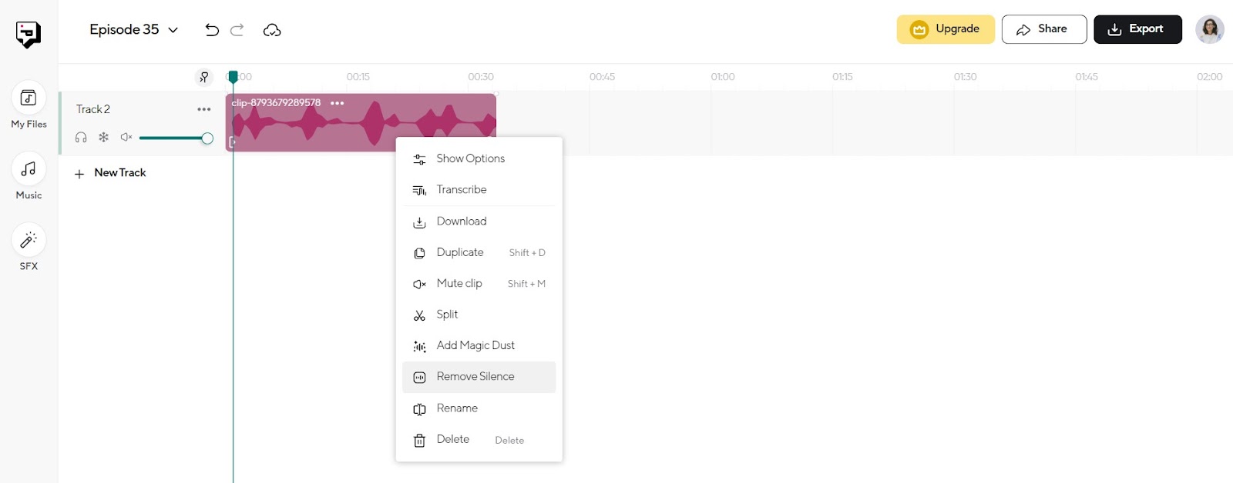Choose Duplicate in the context menu
Image resolution: width=1233 pixels, height=483 pixels.
(x=479, y=252)
